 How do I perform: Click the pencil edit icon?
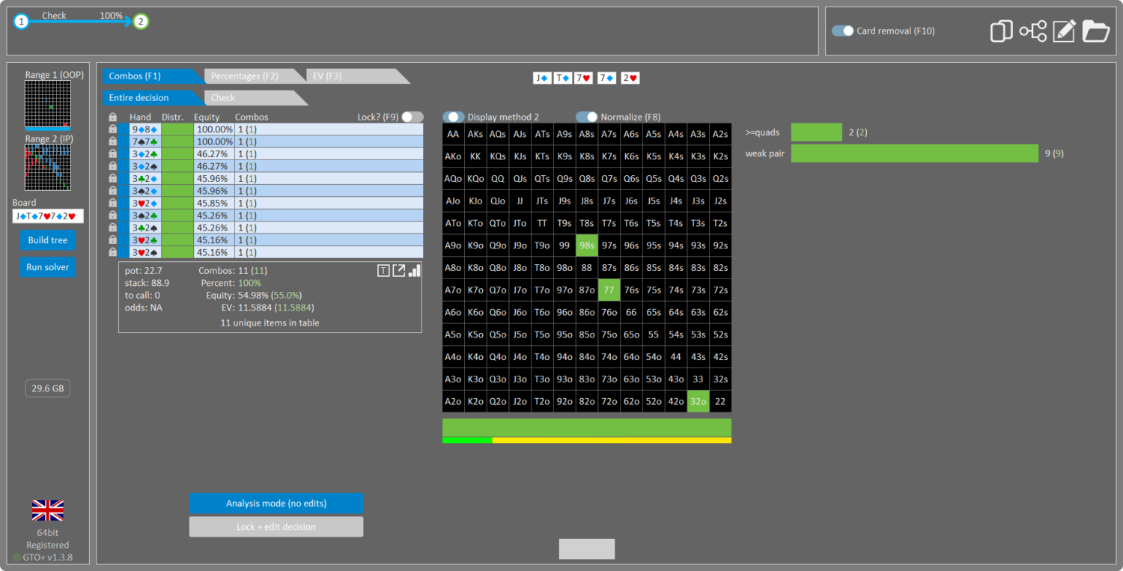pos(1064,31)
